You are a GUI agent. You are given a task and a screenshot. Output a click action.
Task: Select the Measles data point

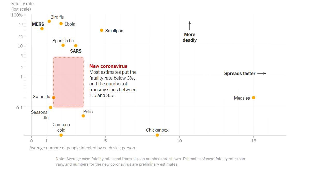pyautogui.click(x=254, y=98)
